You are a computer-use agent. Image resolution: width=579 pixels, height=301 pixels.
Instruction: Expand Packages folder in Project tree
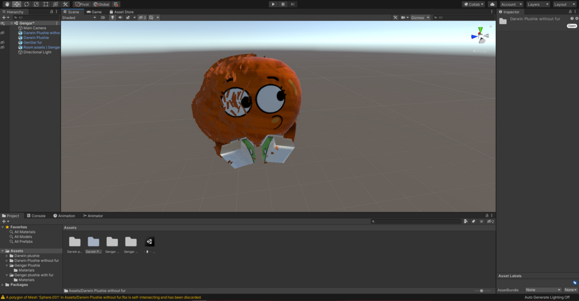(x=2, y=285)
